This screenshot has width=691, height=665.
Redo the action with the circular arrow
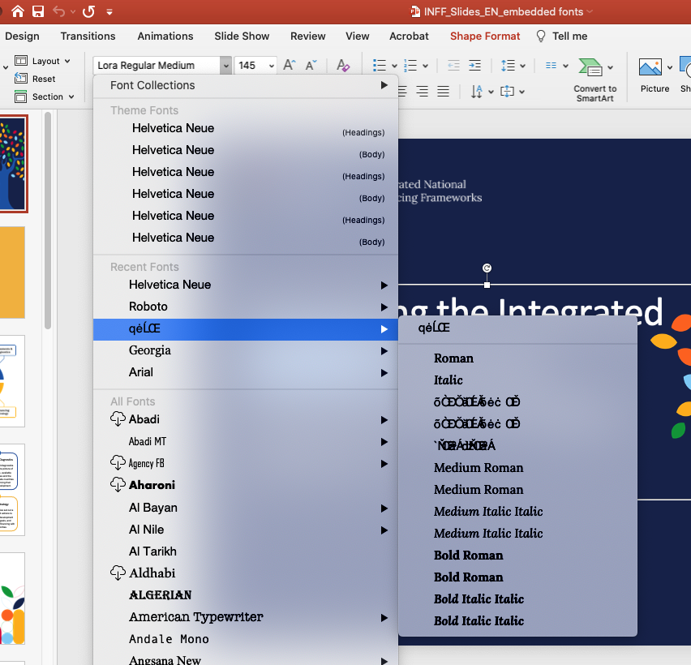[88, 11]
